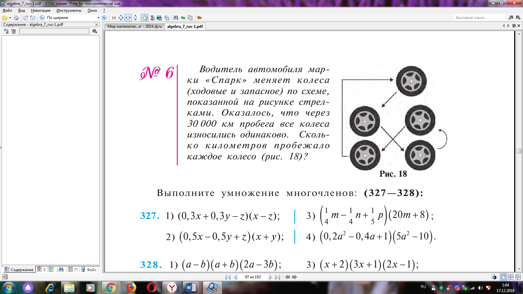Open the Навигация menu
Viewport: 523px width, 294px height.
pos(41,10)
